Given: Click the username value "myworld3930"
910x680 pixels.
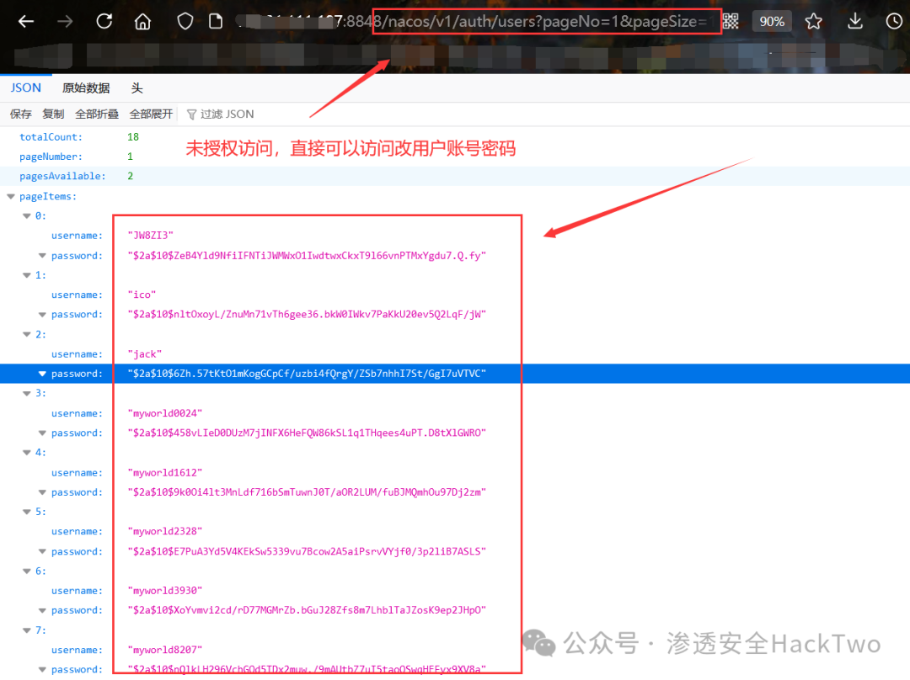Looking at the screenshot, I should (x=165, y=591).
